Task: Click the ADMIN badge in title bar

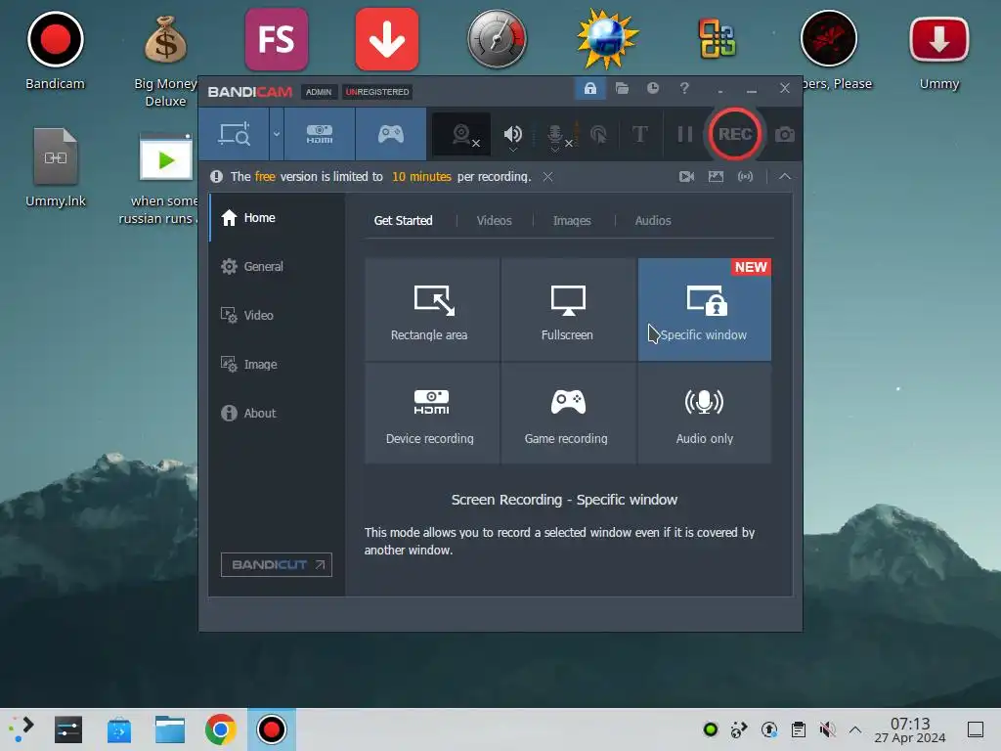Action: coord(319,92)
